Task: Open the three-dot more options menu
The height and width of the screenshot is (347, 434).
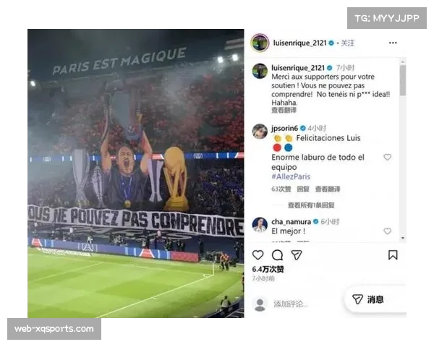Action: coord(393,43)
